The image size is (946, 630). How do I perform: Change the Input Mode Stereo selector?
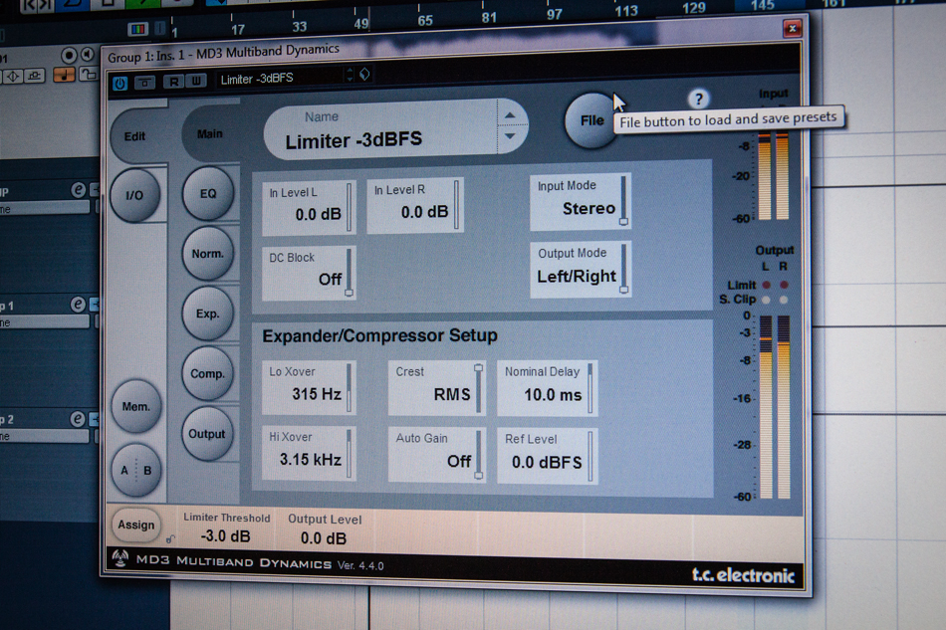pyautogui.click(x=580, y=202)
